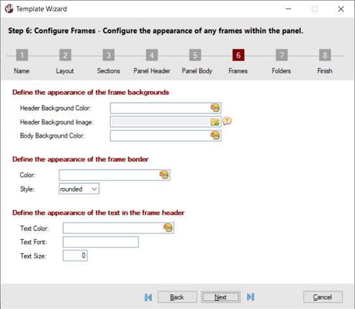
Task: Go to step 1 Name
Action: (x=22, y=55)
